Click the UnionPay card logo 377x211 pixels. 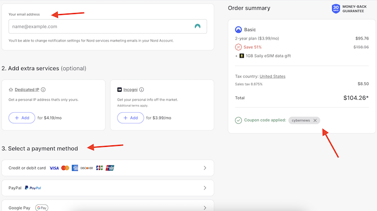coord(110,168)
